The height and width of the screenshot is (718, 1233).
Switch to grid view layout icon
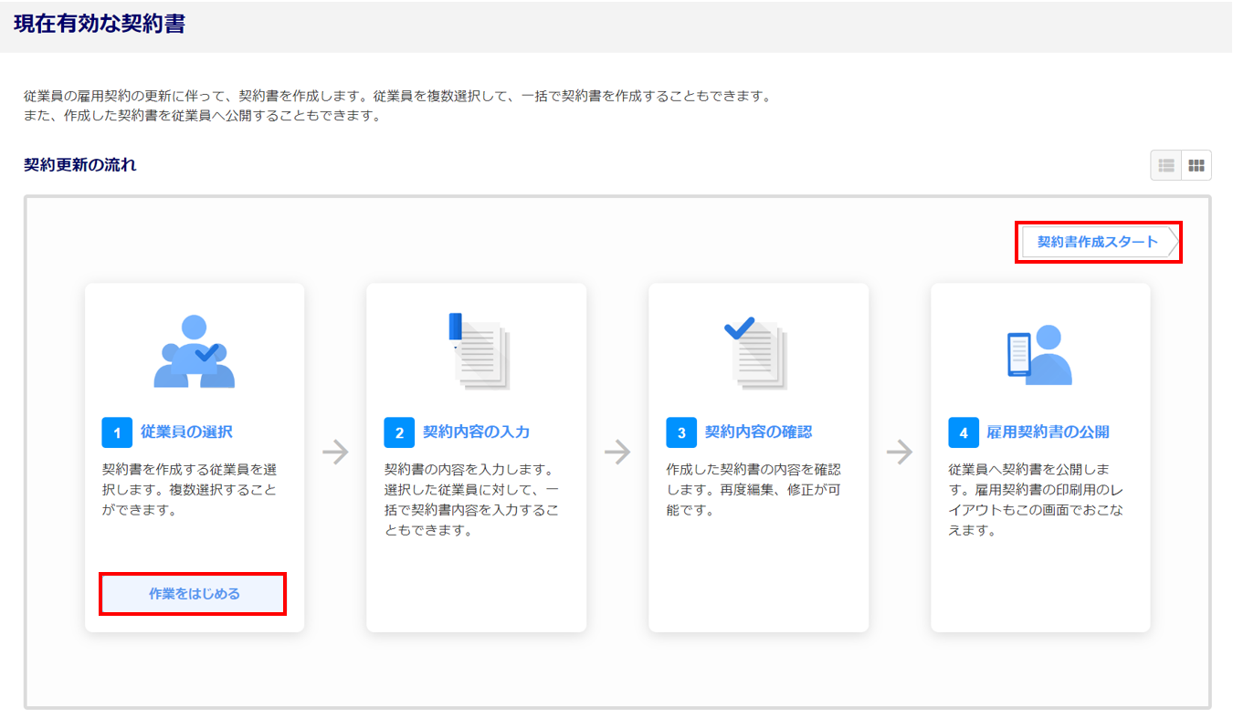(x=1196, y=165)
